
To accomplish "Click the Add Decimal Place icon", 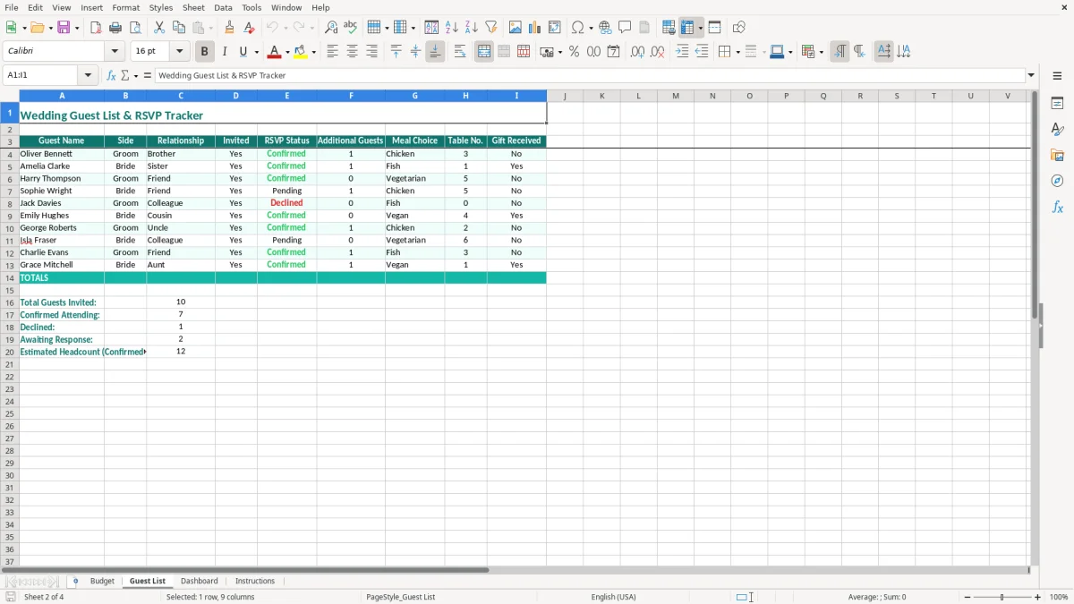I will (637, 52).
